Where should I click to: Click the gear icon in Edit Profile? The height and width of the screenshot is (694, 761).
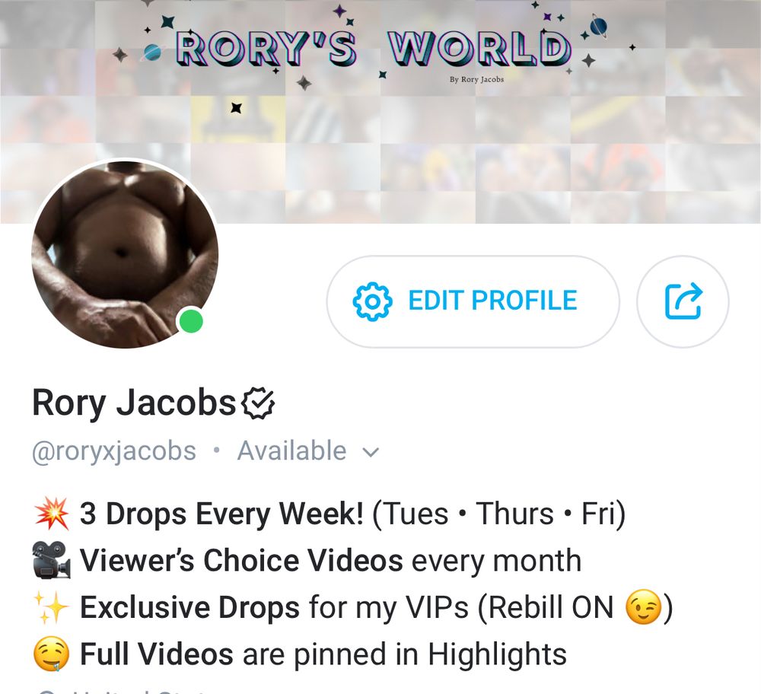click(372, 301)
